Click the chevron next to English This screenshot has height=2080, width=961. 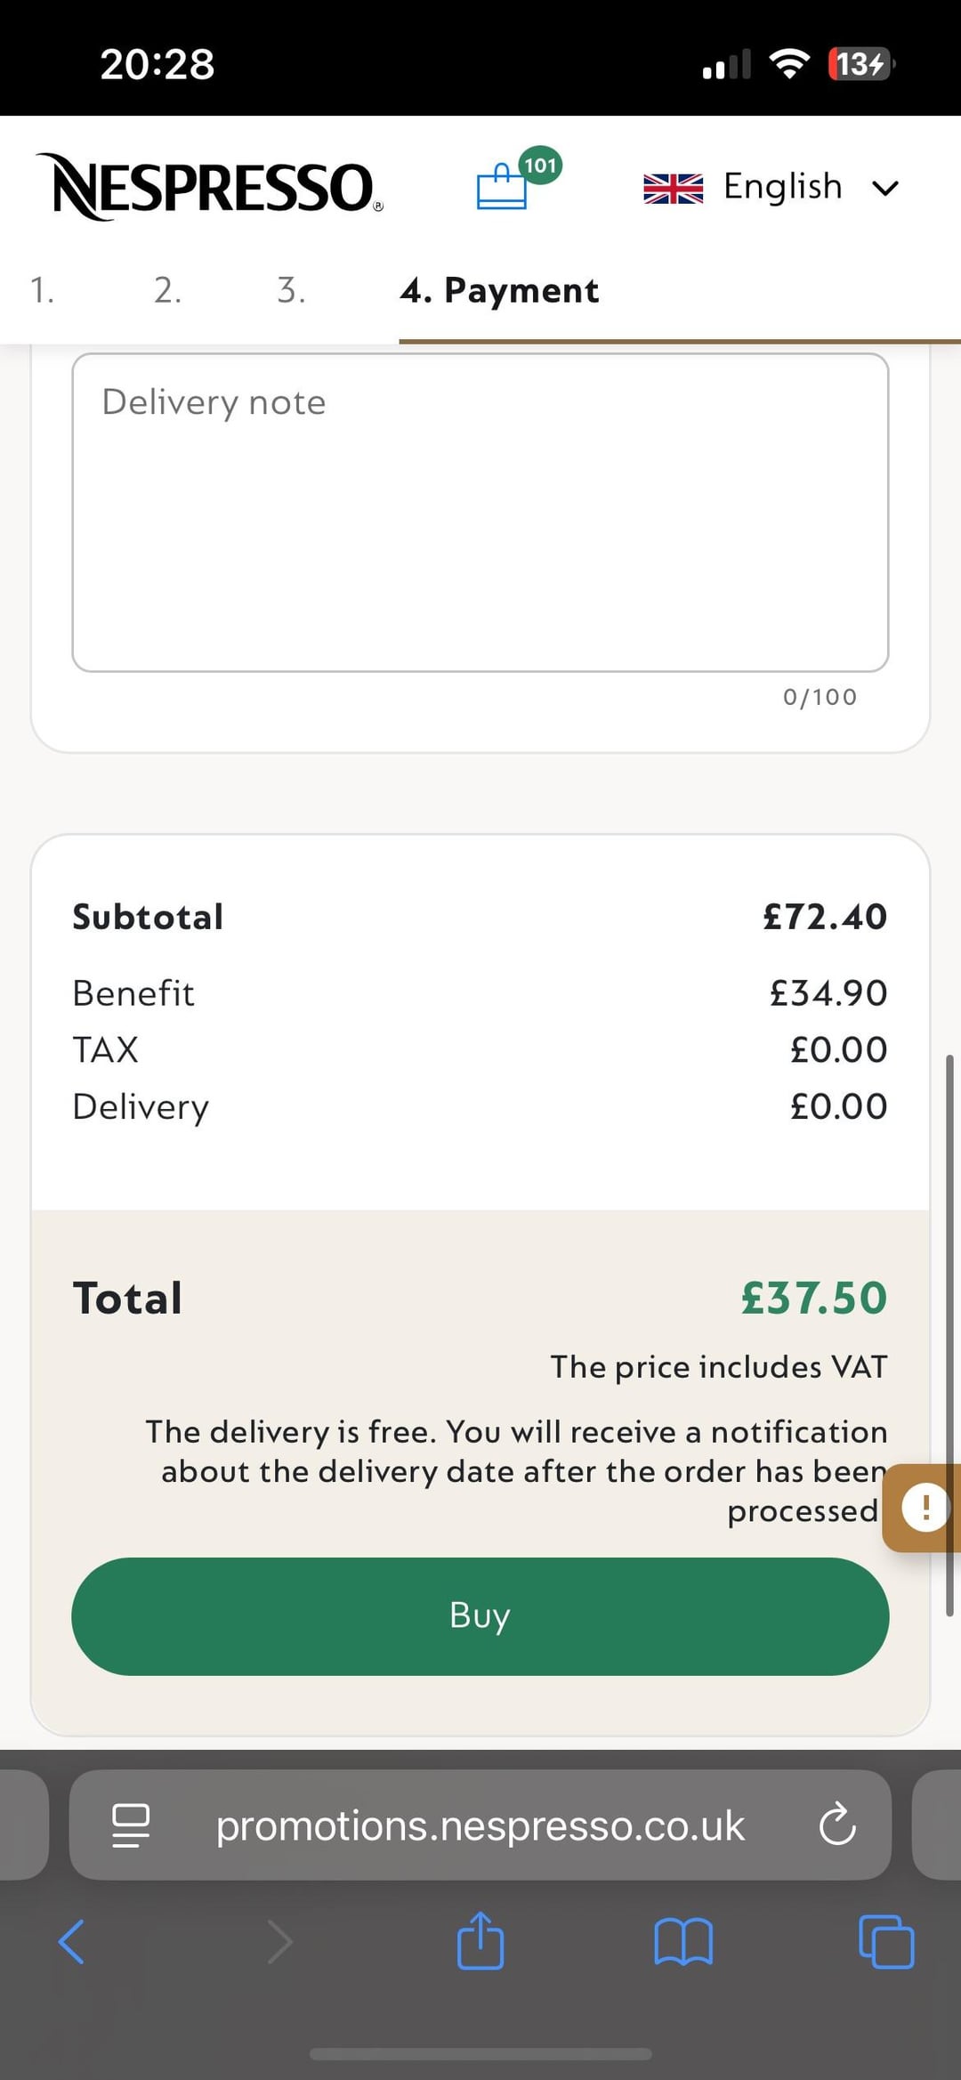coord(885,189)
